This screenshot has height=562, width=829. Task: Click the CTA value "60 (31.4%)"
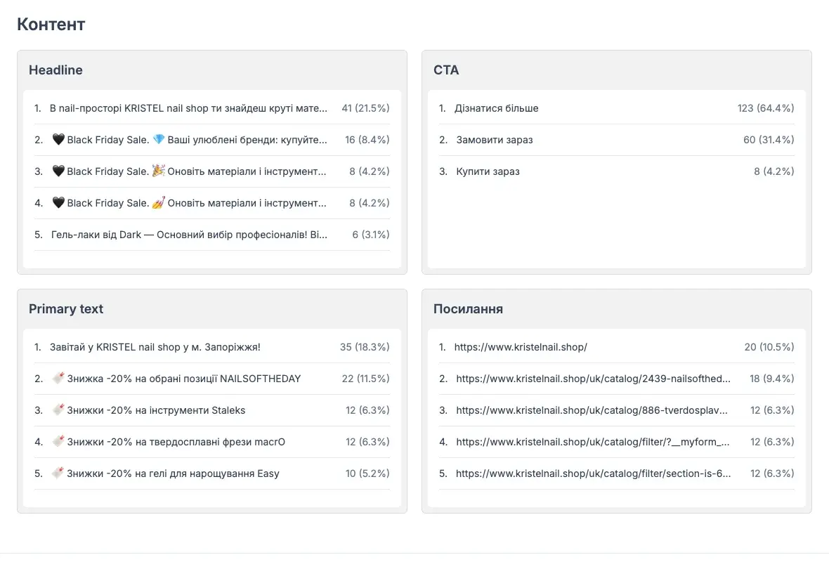769,140
